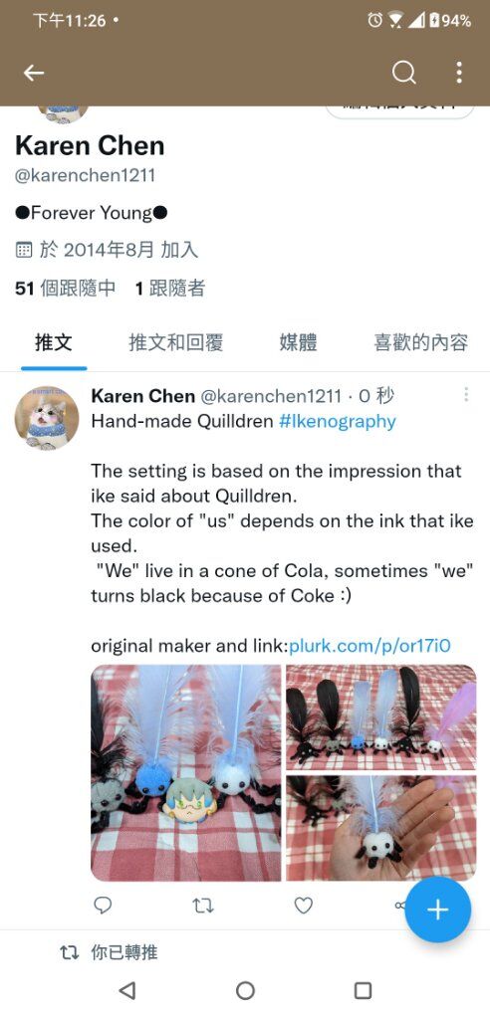The width and height of the screenshot is (490, 1019).
Task: Follow the plurk.com/p/or17i0 link
Action: 369,646
